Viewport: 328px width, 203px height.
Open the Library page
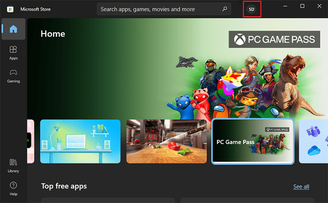pos(14,166)
